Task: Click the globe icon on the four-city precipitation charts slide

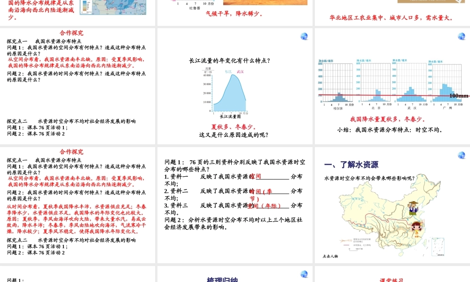Action: 462,37
